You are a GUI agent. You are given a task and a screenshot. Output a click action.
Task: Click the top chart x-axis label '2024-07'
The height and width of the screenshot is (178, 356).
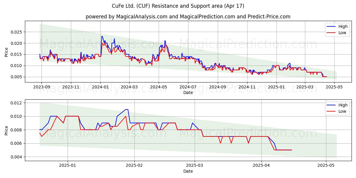188,87
